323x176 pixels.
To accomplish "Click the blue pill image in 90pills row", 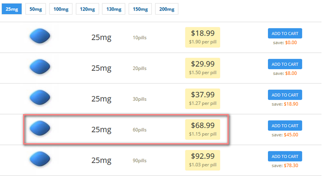I will click(40, 159).
